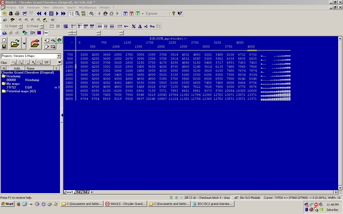Click the floppy disk save icon
Viewport: 343px width, 214px height.
(4, 47)
